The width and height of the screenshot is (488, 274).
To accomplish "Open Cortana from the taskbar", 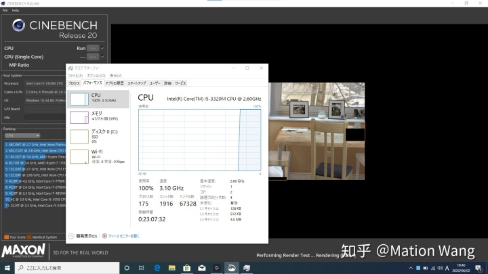I will point(127,268).
